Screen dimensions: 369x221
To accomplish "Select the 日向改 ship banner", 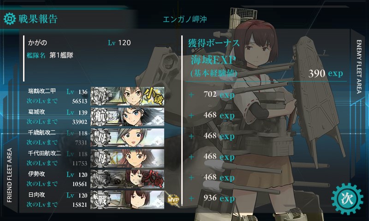I will pos(127,200).
